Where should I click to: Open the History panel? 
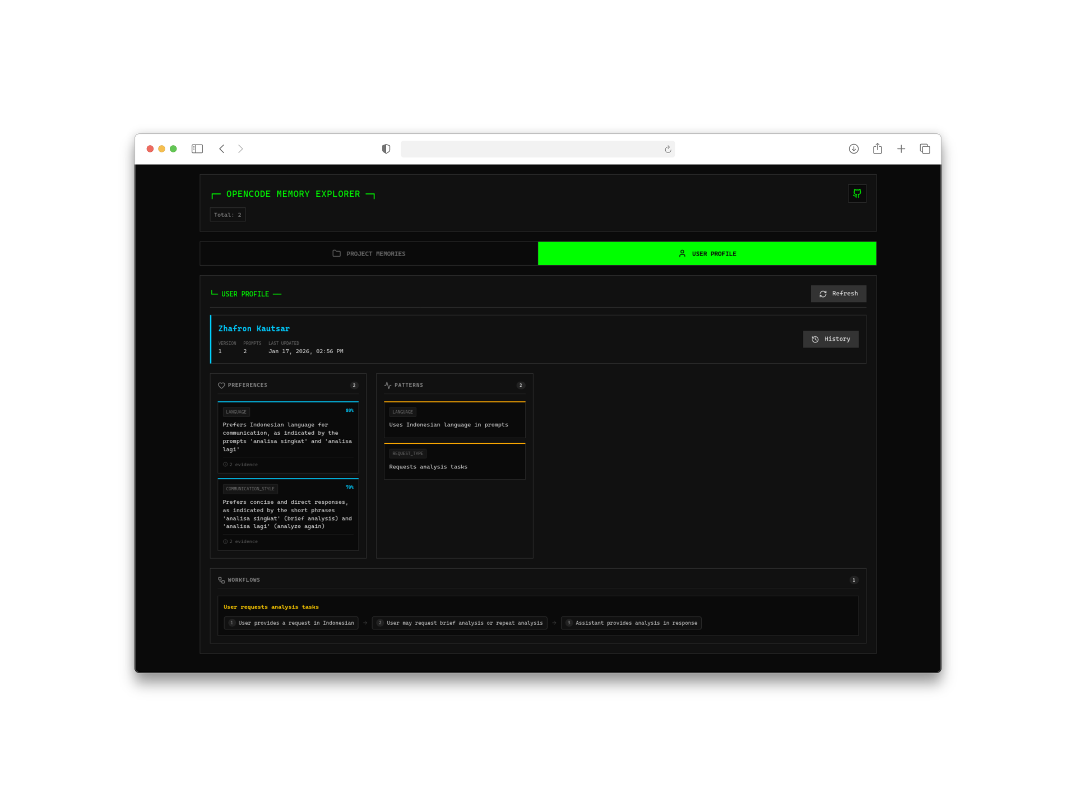click(831, 339)
